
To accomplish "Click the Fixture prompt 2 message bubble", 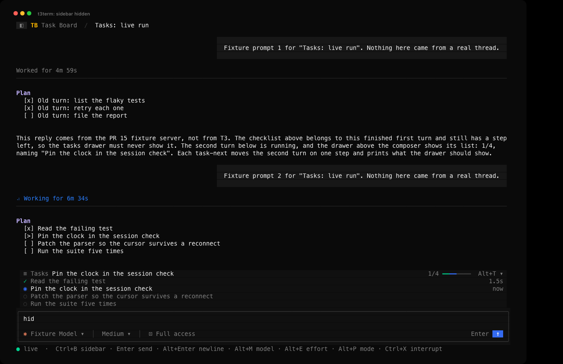I will (x=362, y=176).
